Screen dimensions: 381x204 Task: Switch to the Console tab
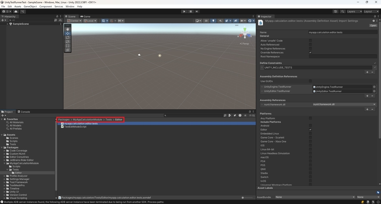pos(24,112)
